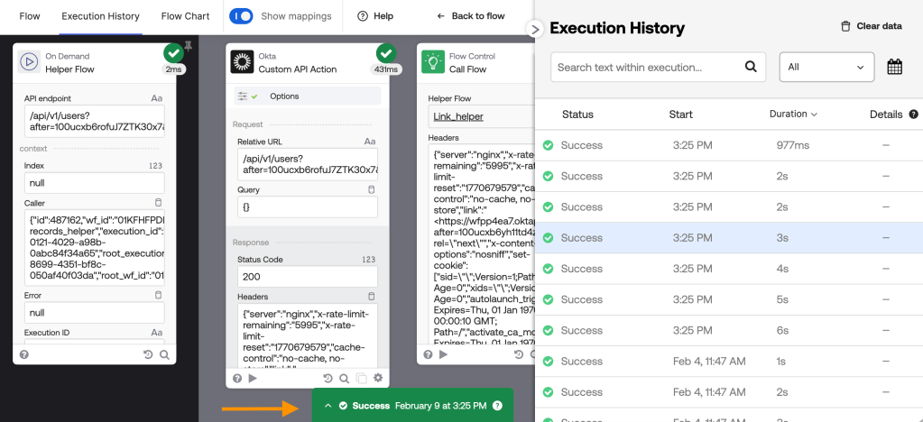Click the Index field showing null
Screen dimensions: 923x422
[x=95, y=183]
